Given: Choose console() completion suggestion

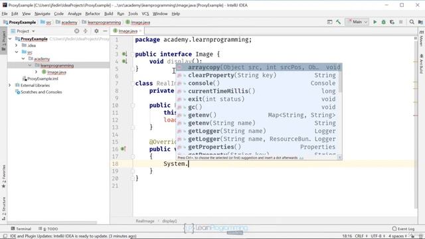Looking at the screenshot, I should tap(257, 83).
